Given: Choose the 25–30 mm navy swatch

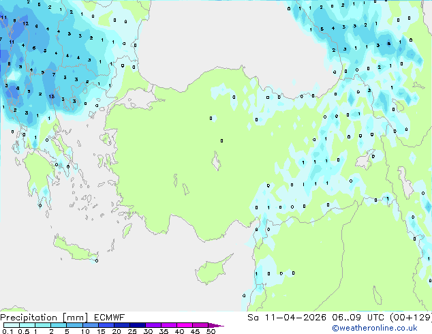Looking at the screenshot, I should 138,325.
